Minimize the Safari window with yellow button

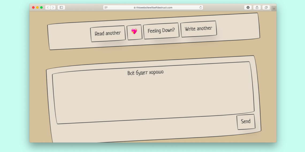coord(37,7)
